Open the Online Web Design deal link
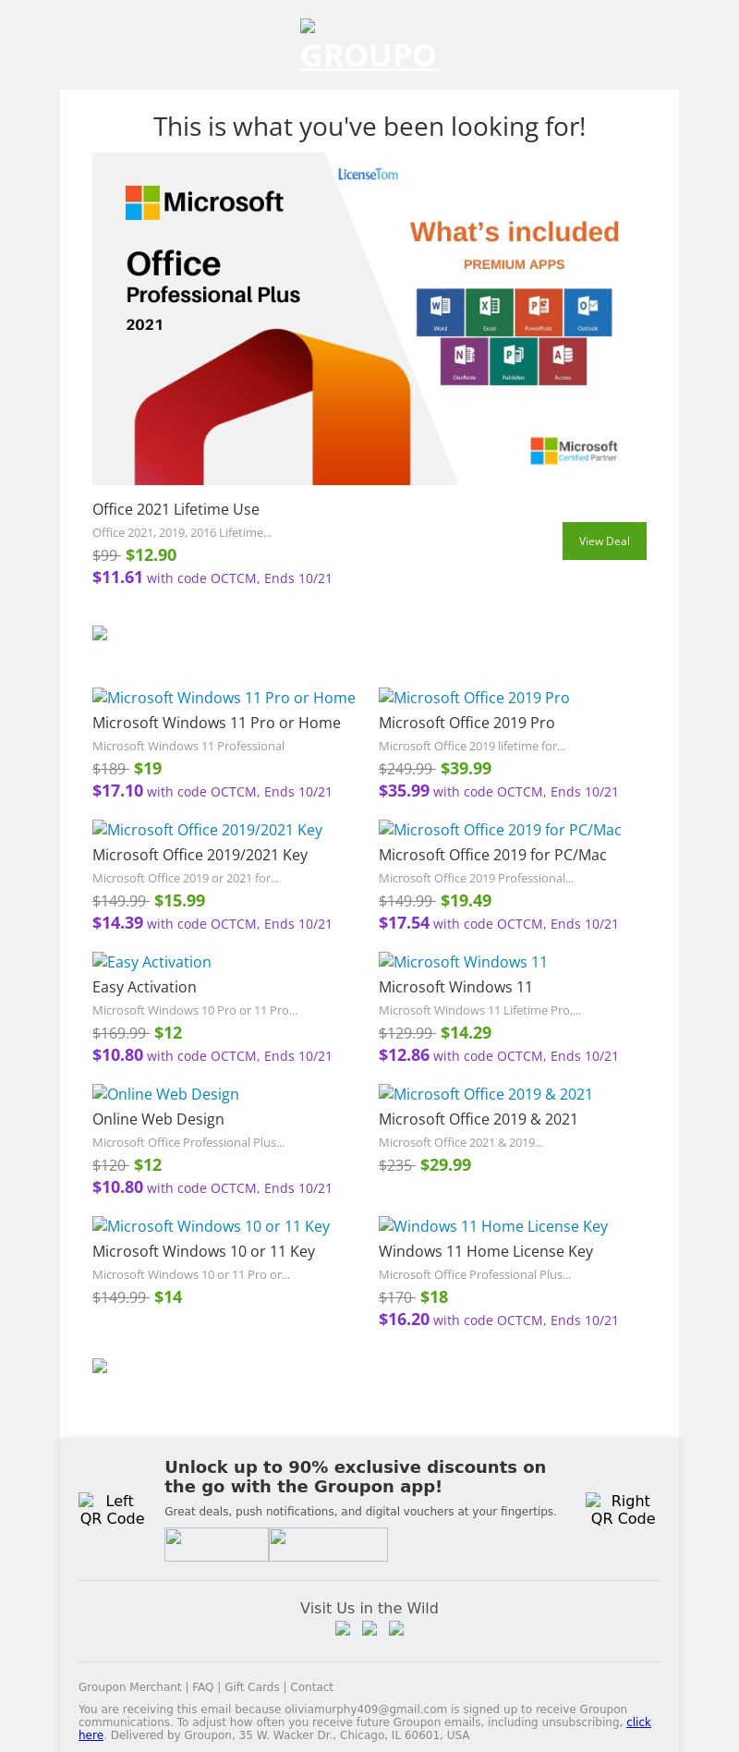Screen dimensions: 739x1752 click(165, 1094)
